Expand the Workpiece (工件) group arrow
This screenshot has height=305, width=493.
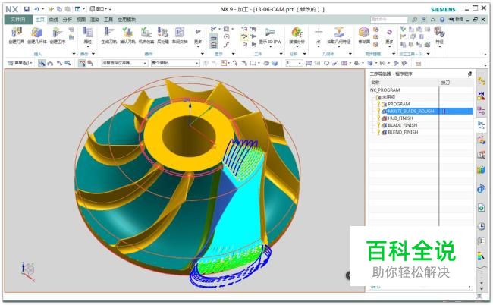[x=281, y=54]
